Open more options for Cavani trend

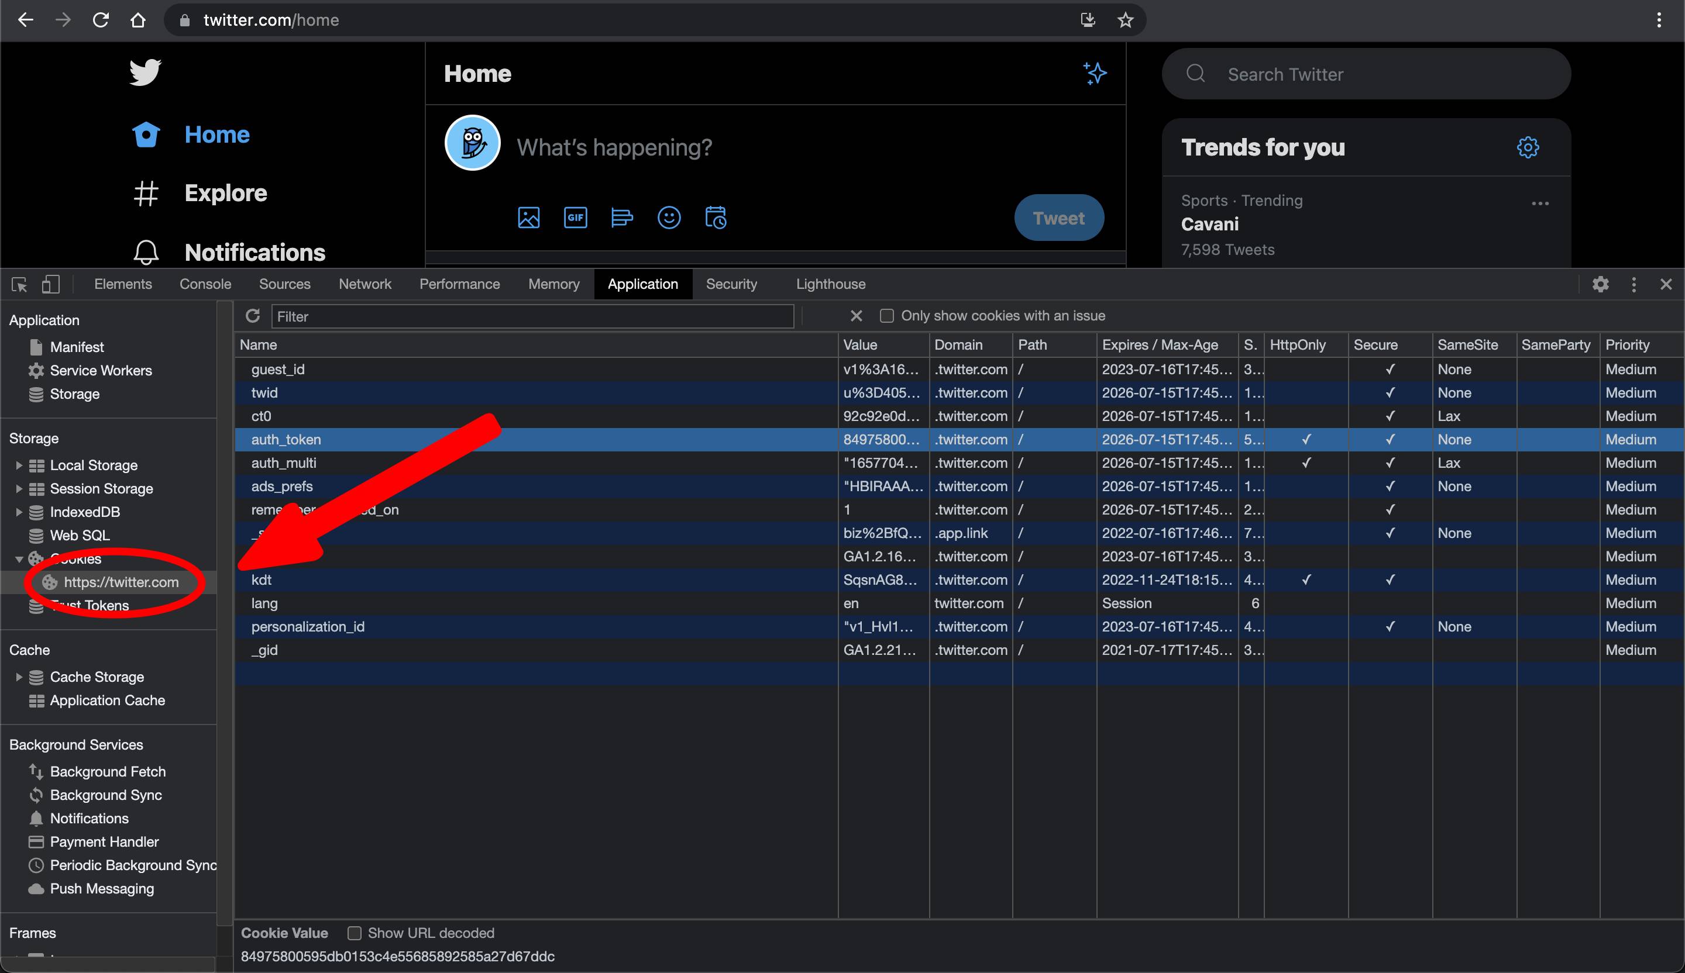pyautogui.click(x=1540, y=203)
